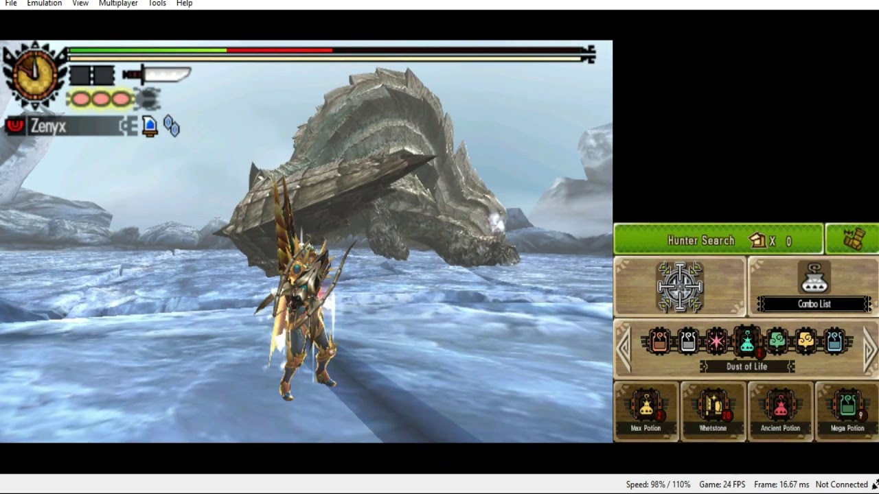This screenshot has width=879, height=494.
Task: Click the blue horn status icon
Action: (150, 126)
